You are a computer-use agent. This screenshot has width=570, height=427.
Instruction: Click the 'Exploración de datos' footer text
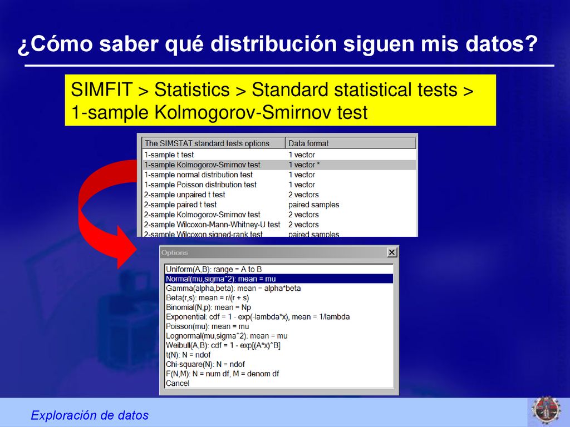[90, 415]
